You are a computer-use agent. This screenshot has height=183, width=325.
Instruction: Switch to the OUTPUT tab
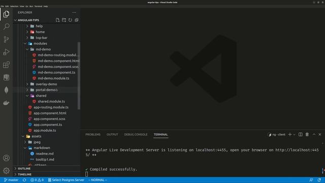112,134
